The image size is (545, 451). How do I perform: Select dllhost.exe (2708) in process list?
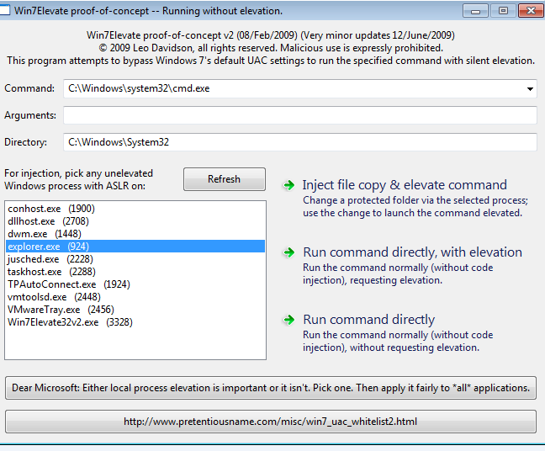click(x=135, y=221)
